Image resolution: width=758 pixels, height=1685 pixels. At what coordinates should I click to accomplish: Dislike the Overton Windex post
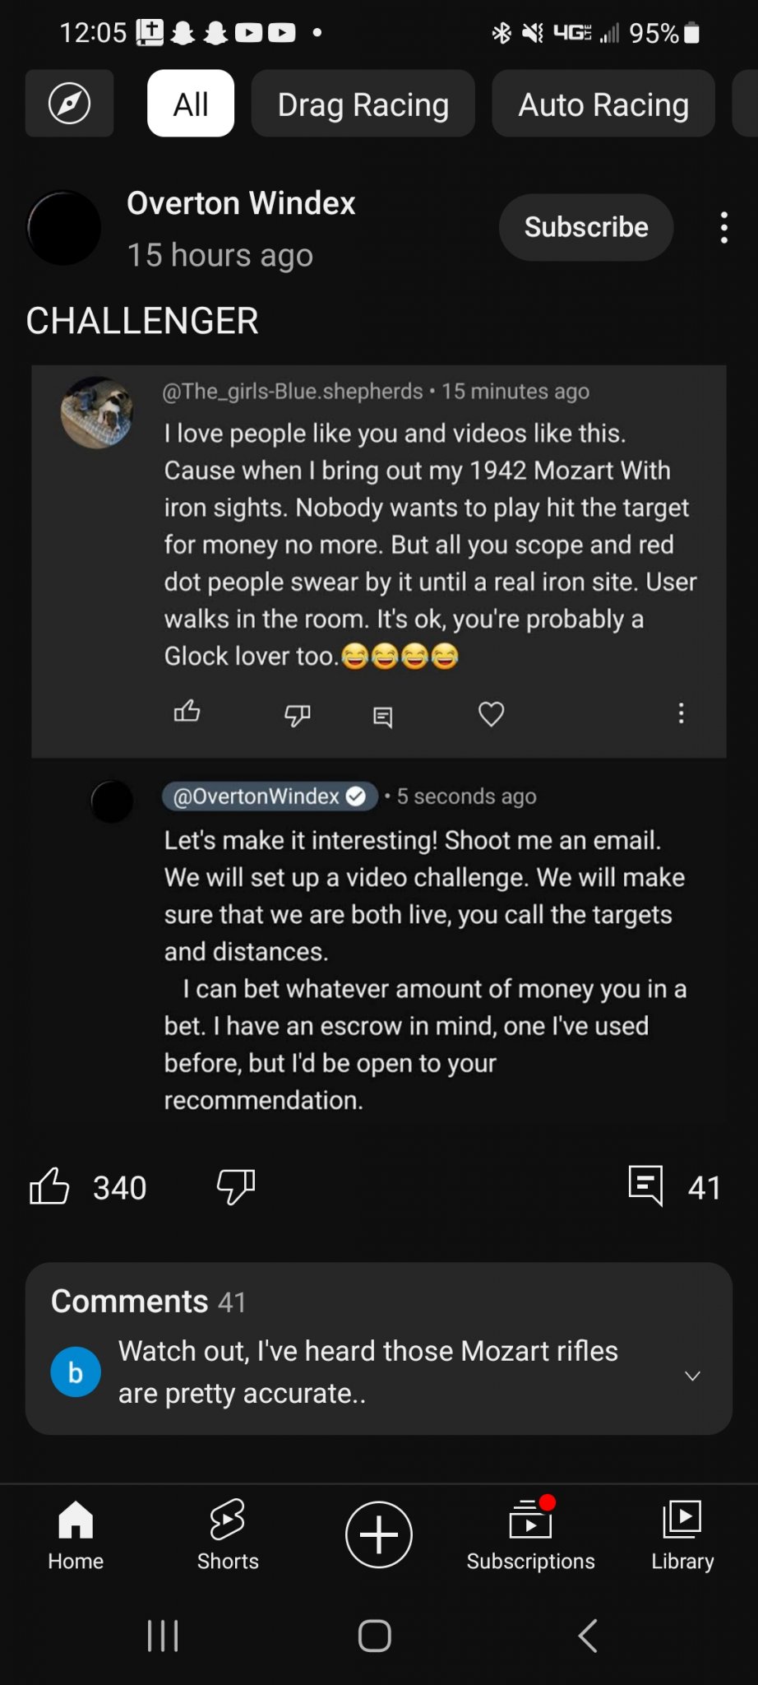235,1186
